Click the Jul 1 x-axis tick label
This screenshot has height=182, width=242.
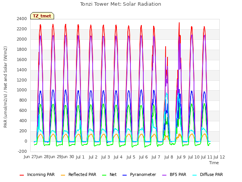pos(80,157)
